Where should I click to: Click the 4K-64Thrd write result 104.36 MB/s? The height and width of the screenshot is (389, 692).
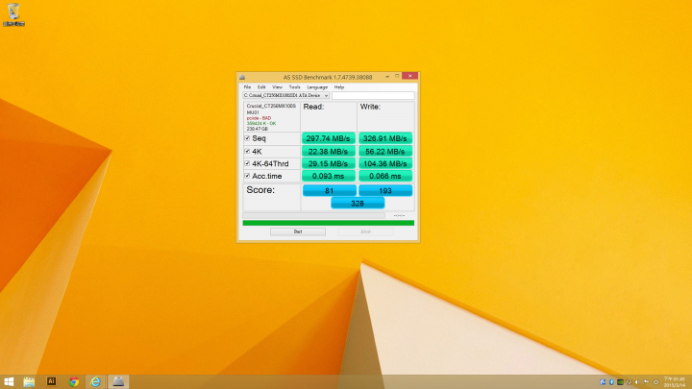point(385,163)
